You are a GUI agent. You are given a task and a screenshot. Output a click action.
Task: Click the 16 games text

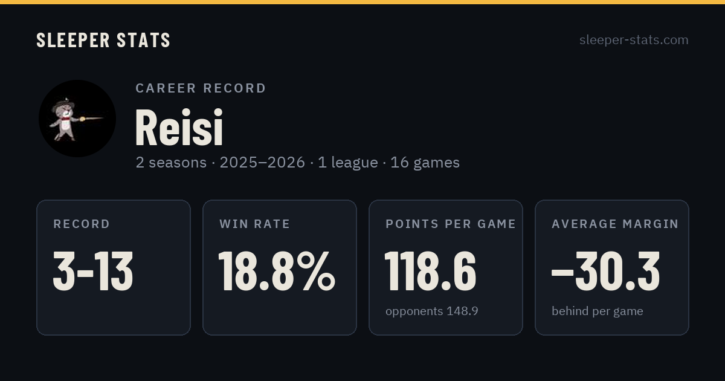click(425, 163)
